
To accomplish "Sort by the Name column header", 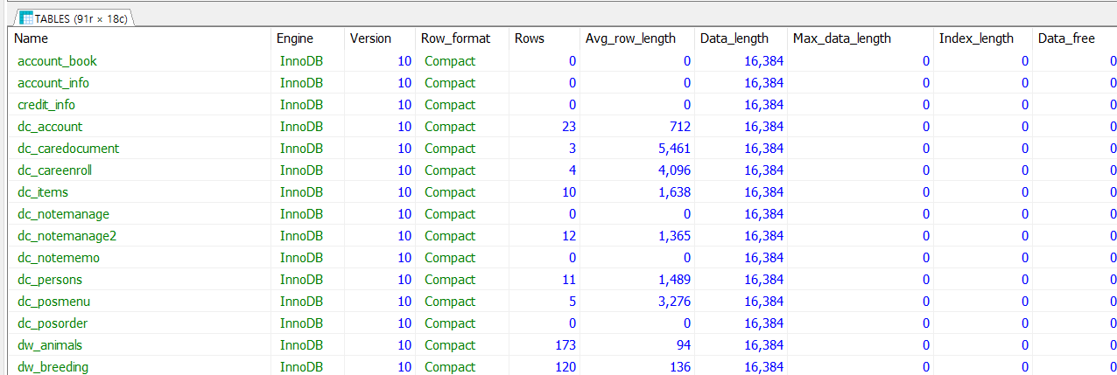I will [x=140, y=38].
